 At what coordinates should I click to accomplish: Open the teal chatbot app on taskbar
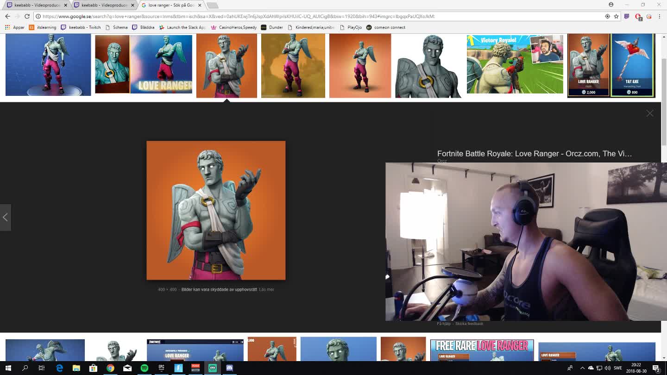[x=213, y=368]
